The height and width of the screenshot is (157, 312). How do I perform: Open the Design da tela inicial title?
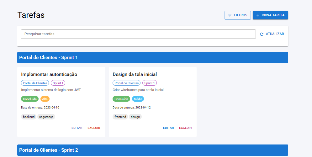click(x=135, y=74)
